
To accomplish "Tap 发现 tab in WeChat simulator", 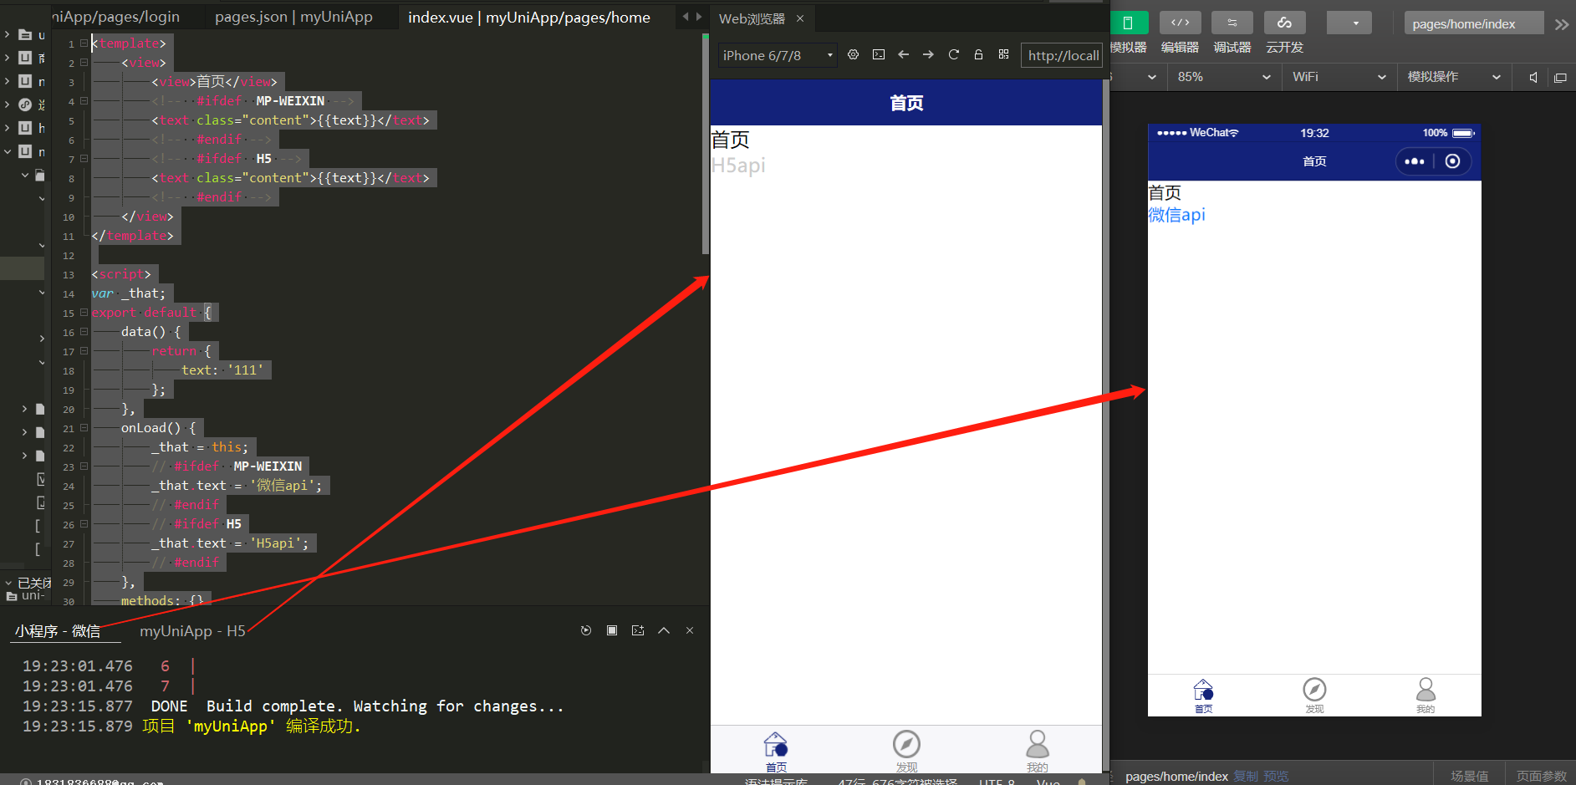I will 1314,696.
